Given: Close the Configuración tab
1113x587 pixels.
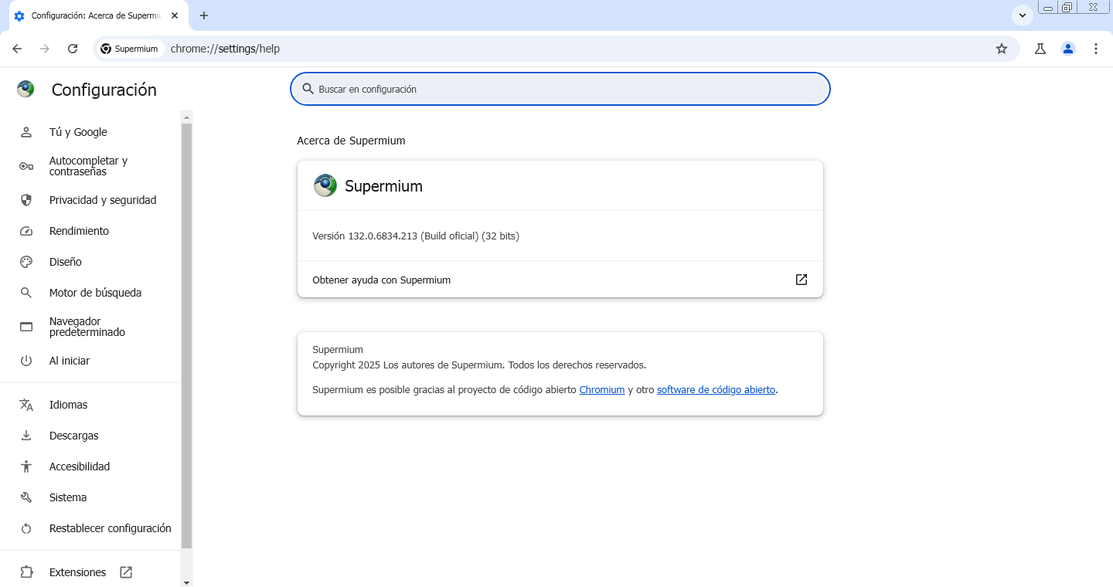Looking at the screenshot, I should [175, 15].
